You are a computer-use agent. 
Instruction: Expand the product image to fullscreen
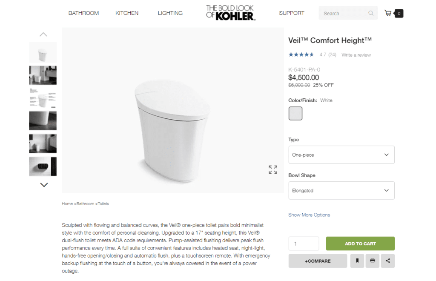pos(273,169)
